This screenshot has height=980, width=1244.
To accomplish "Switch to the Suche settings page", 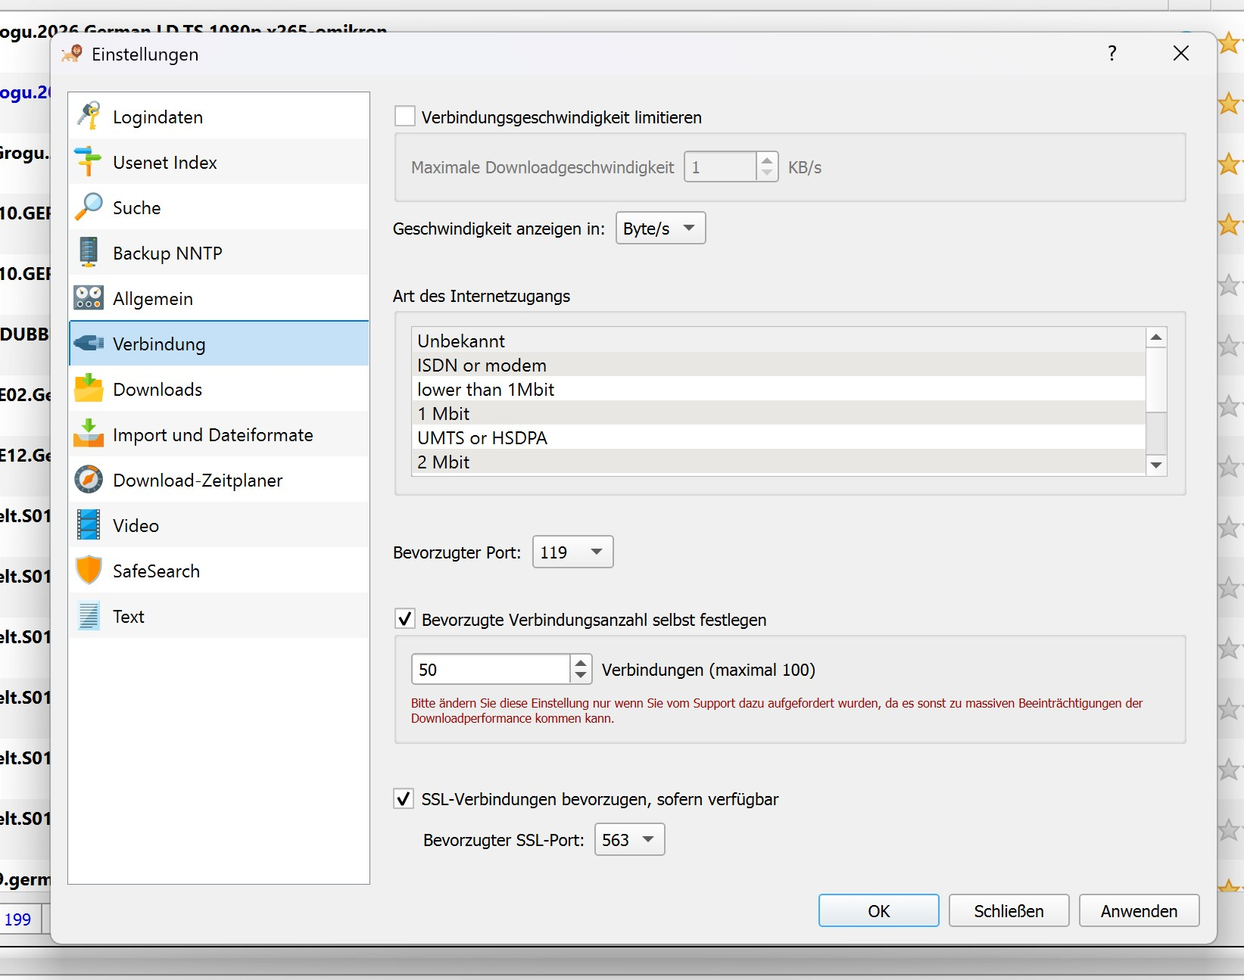I will click(x=219, y=207).
